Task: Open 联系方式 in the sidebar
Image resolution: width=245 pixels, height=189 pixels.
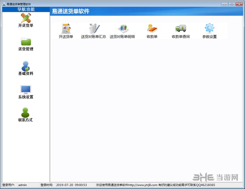Action: [x=25, y=115]
